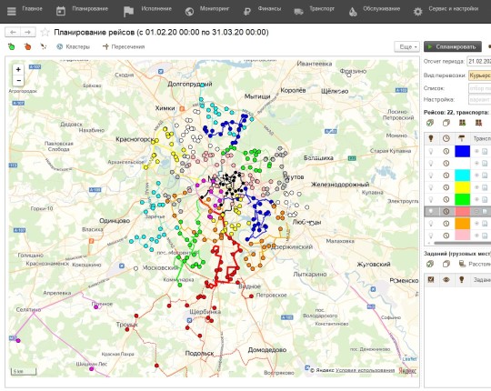Click the Список filter field

(x=479, y=88)
